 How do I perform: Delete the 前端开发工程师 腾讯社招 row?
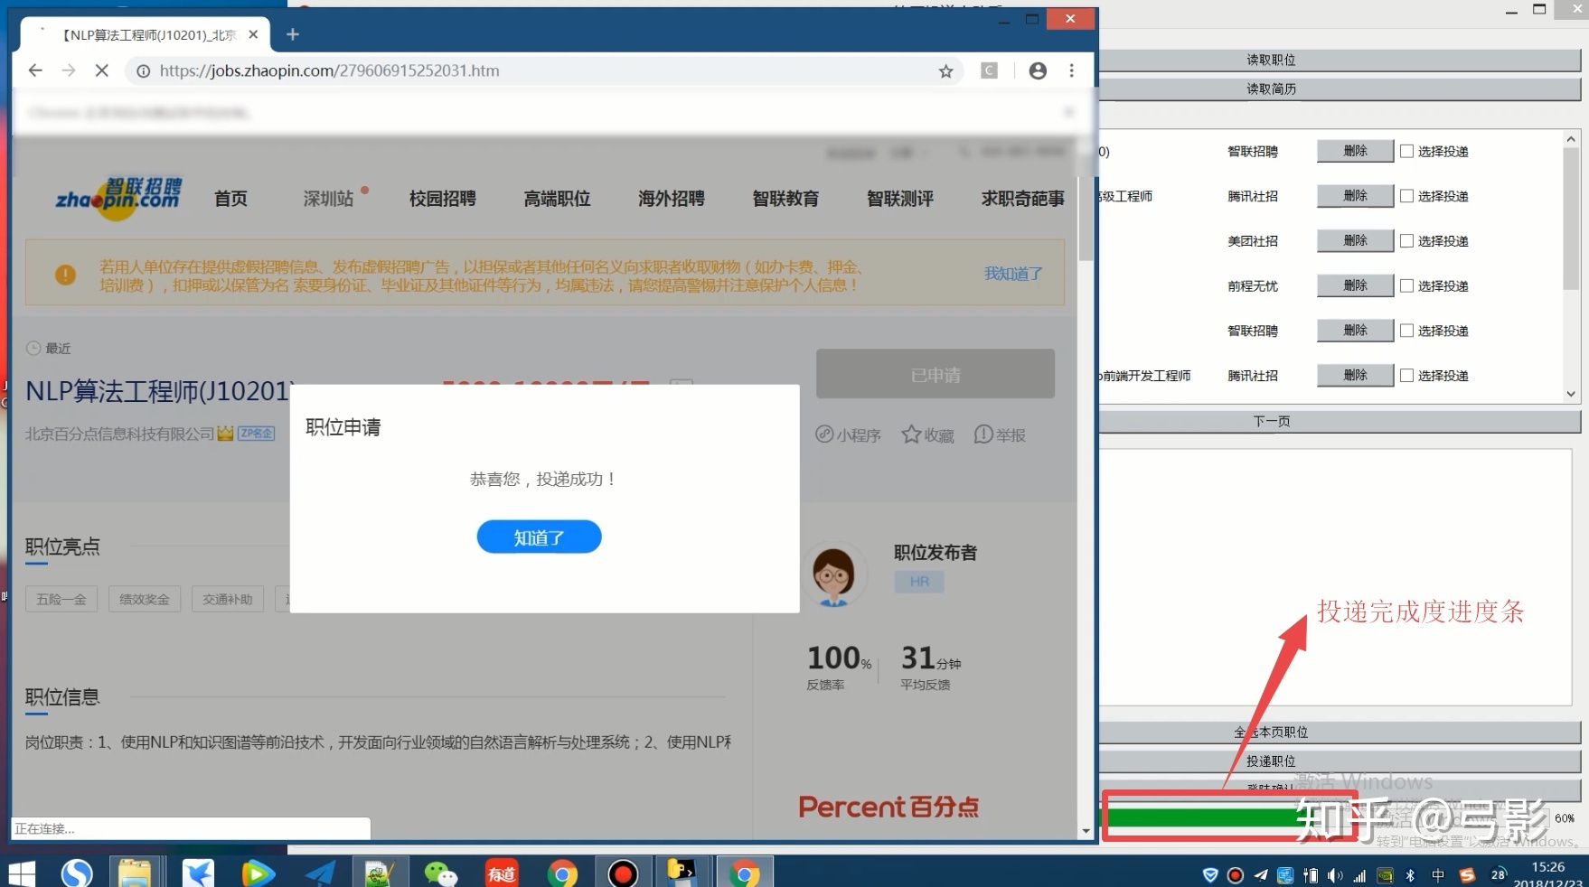[1355, 375]
